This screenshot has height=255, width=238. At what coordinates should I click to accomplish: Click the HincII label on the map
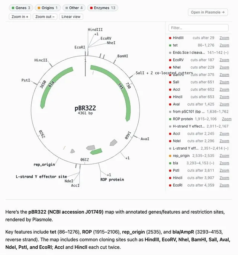pyautogui.click(x=41, y=60)
